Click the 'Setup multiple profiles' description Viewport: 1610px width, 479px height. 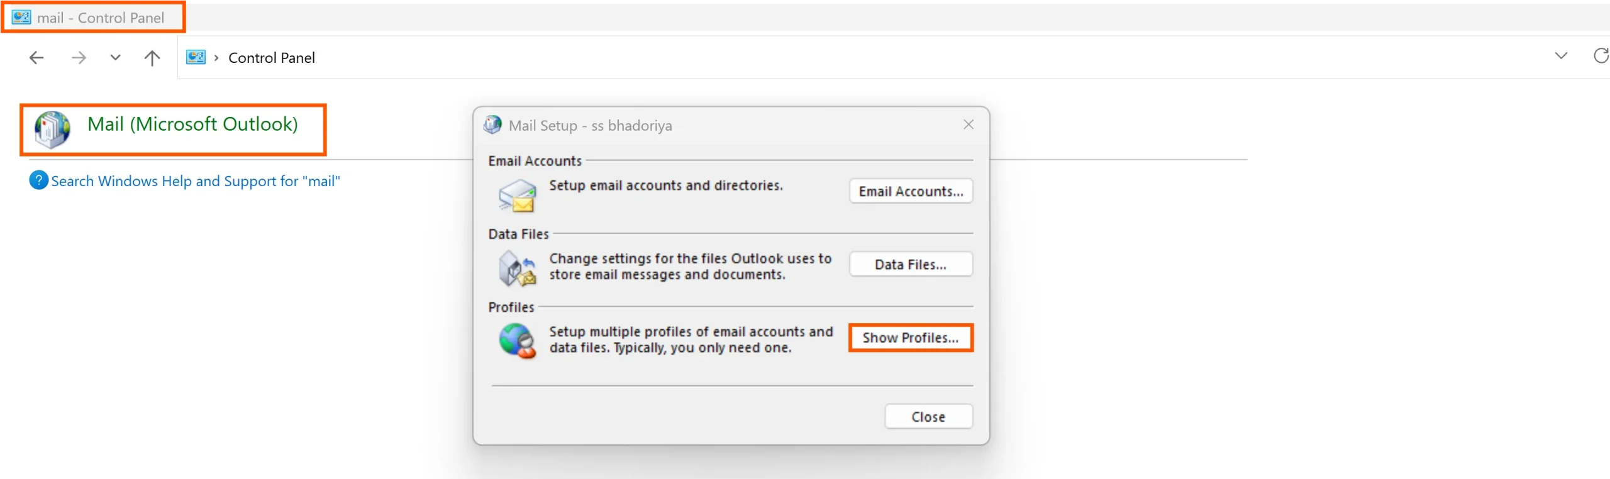pyautogui.click(x=691, y=339)
